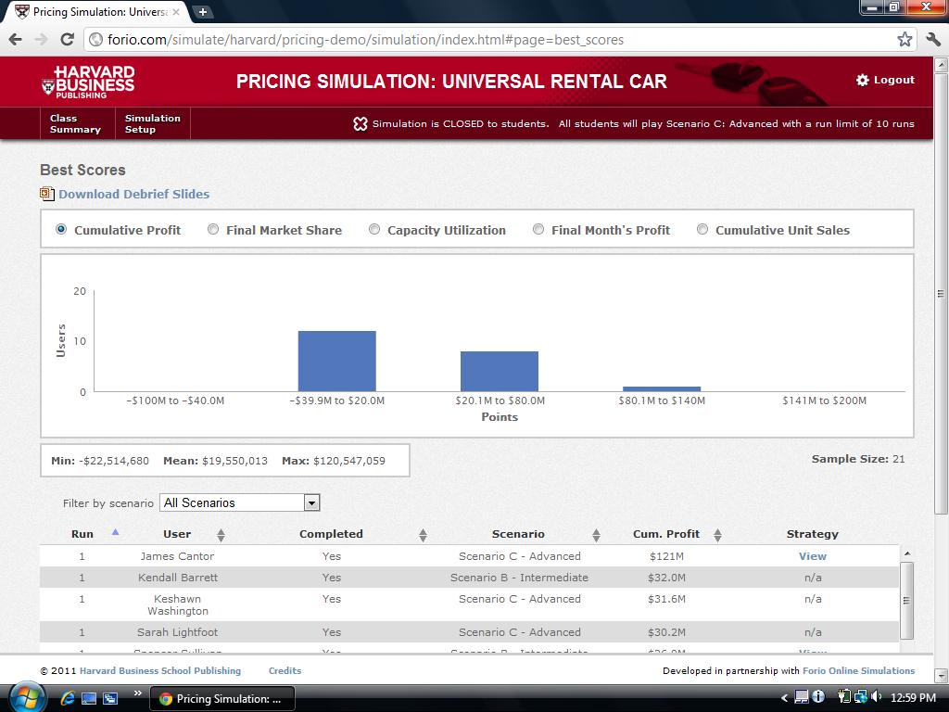
Task: Open the Credits footer link
Action: click(285, 671)
